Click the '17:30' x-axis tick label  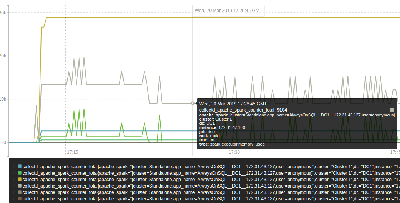click(x=234, y=152)
